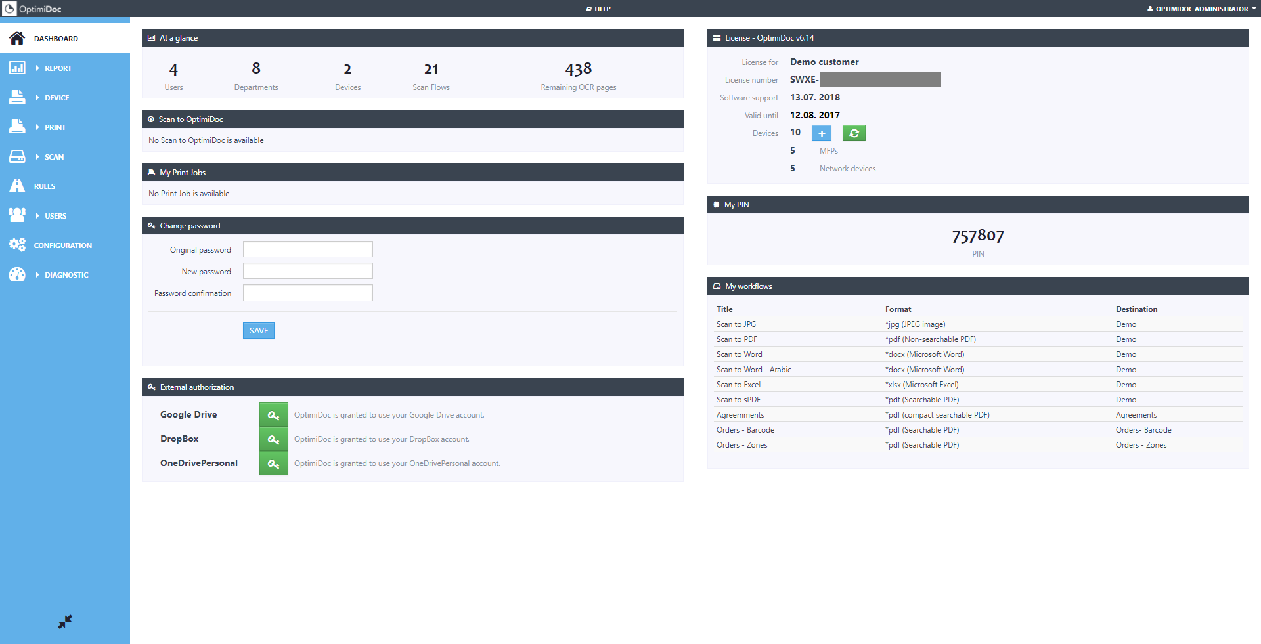Click the green DropBox authorization key
Image resolution: width=1261 pixels, height=644 pixels.
pos(273,439)
